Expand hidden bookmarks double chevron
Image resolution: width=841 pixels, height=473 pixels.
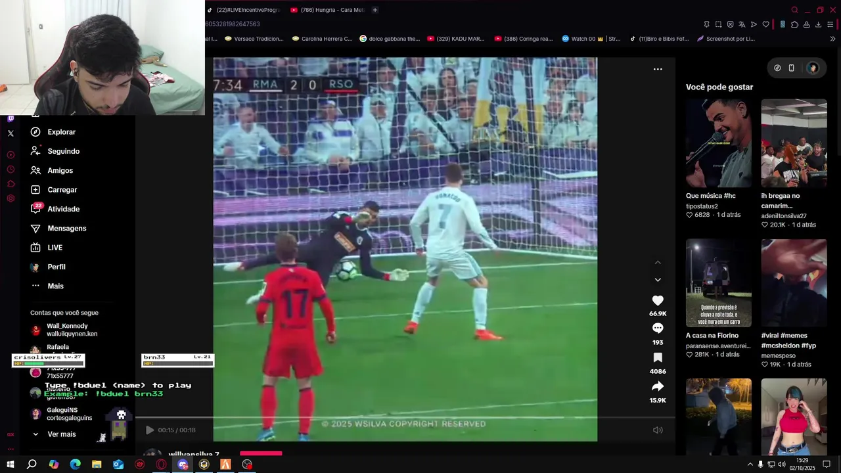point(833,39)
